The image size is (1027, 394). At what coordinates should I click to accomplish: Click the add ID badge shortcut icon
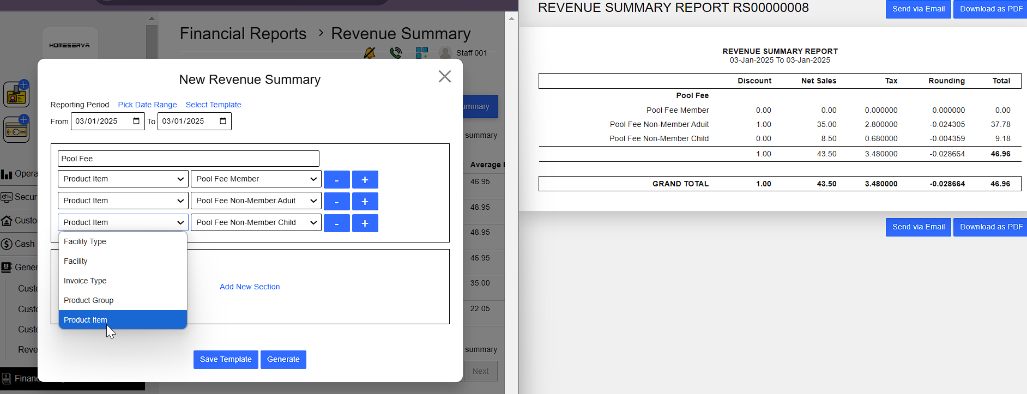[x=16, y=94]
